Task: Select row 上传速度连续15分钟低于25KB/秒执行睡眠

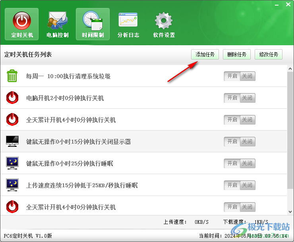Action: click(144, 185)
